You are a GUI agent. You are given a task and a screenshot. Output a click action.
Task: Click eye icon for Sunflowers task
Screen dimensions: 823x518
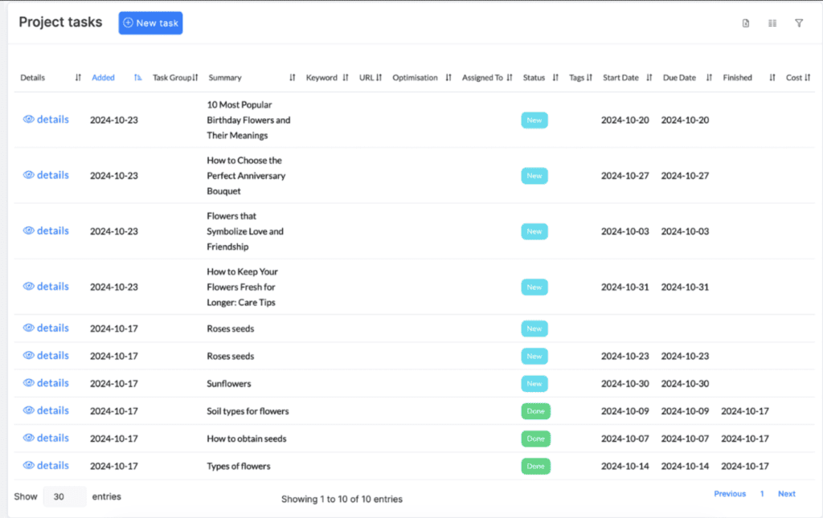pos(28,383)
